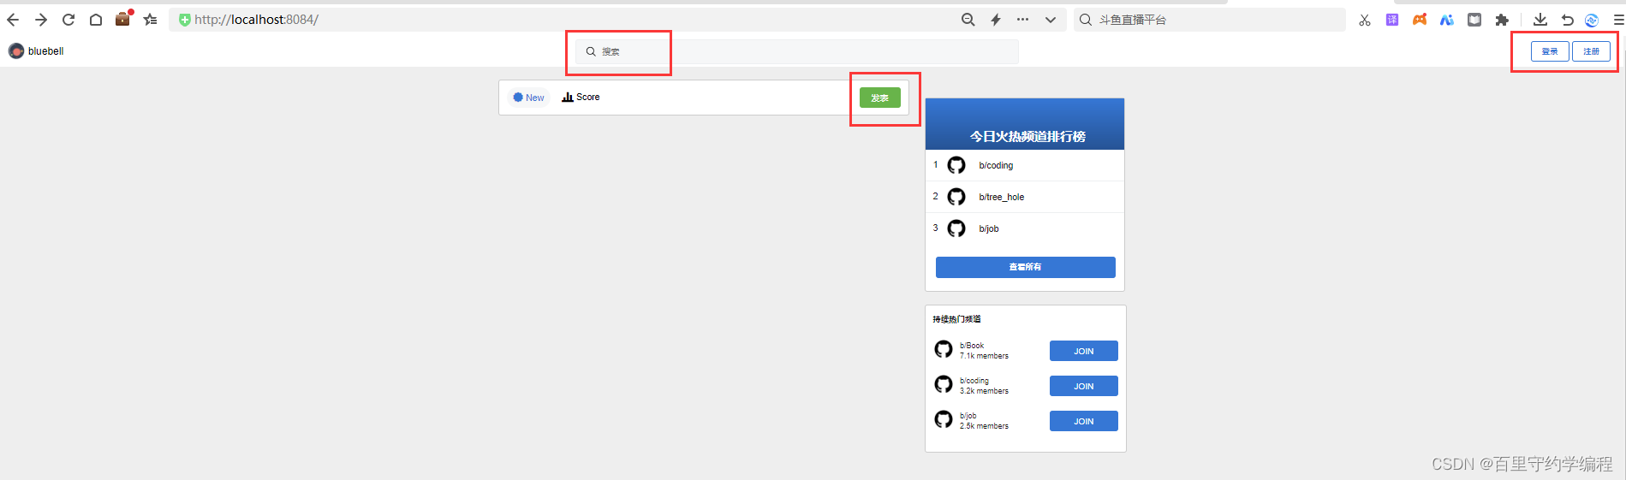Join the b/Book channel
Viewport: 1626px width, 480px height.
(1083, 351)
